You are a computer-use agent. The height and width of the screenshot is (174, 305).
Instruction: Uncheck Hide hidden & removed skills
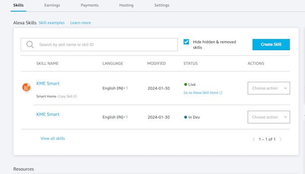coord(186,42)
